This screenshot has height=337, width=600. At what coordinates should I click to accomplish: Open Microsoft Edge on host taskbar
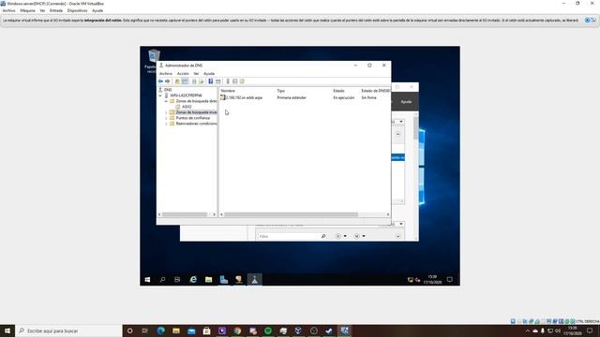pyautogui.click(x=160, y=330)
